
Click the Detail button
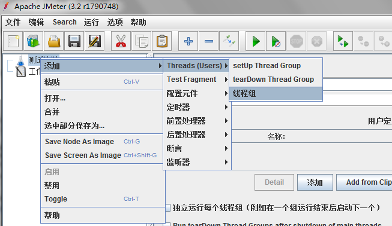274,182
